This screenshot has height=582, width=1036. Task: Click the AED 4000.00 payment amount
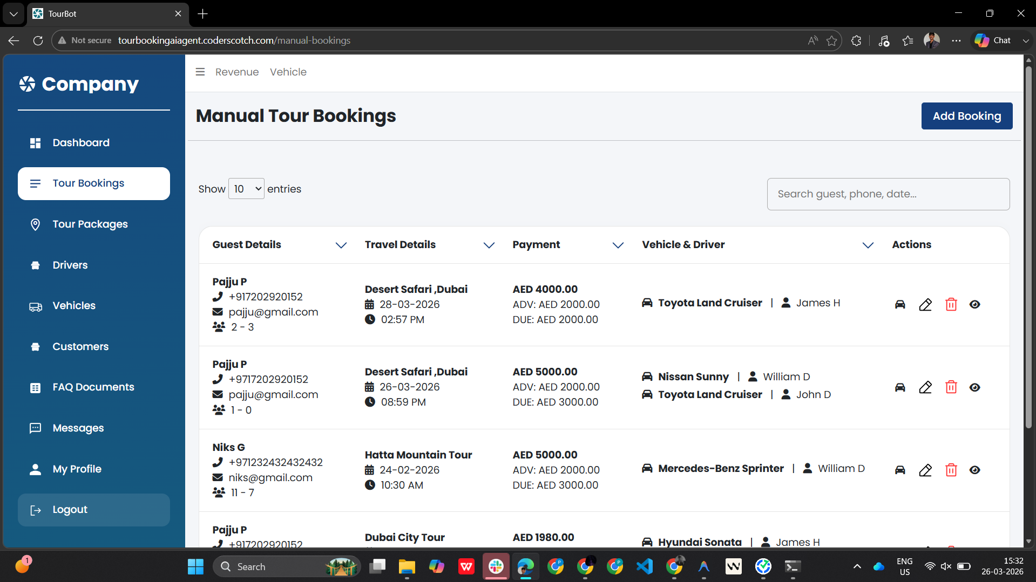tap(545, 289)
